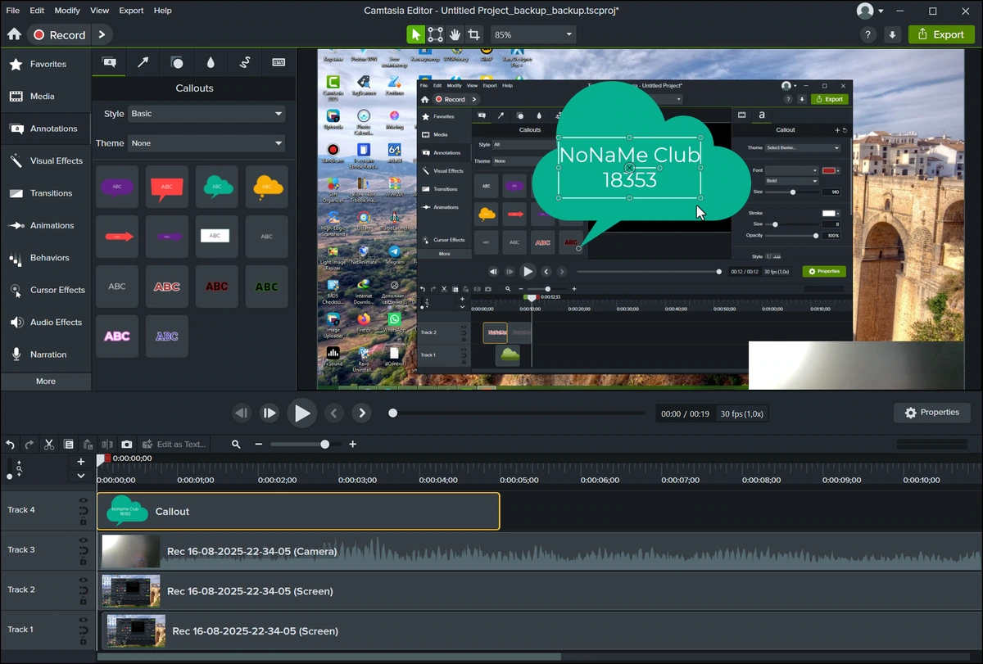
Task: Open the account profile dropdown
Action: click(870, 11)
